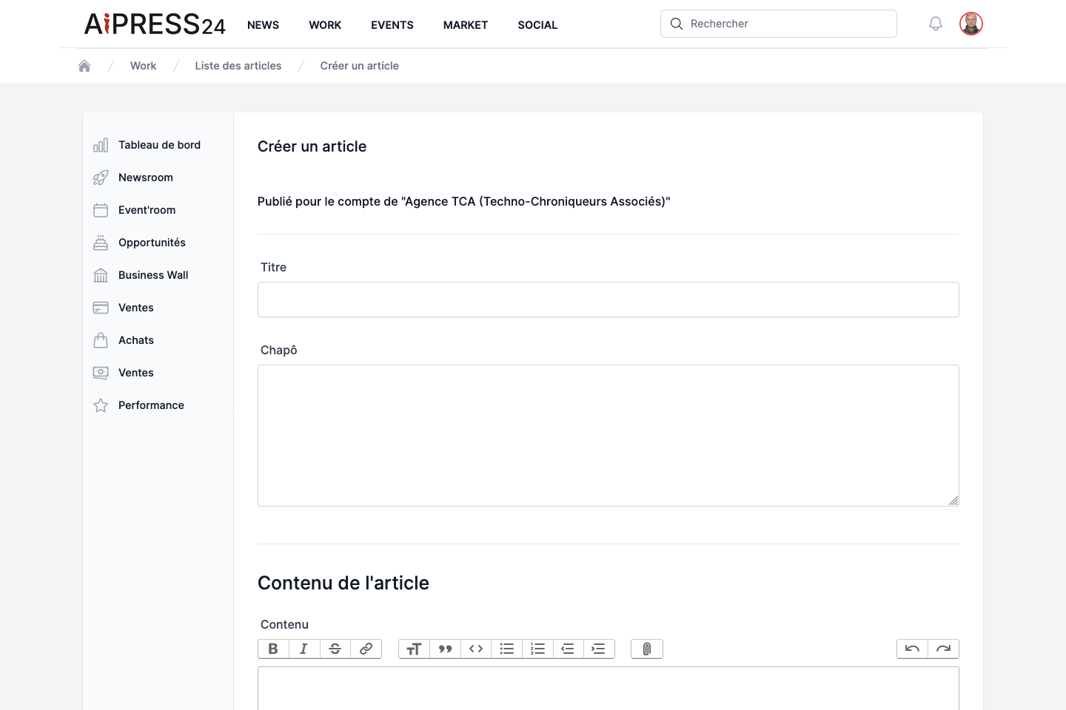
Task: Toggle code formatting in the editor
Action: 476,649
